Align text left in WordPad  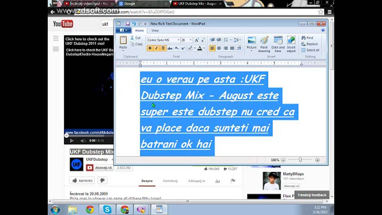point(212,48)
